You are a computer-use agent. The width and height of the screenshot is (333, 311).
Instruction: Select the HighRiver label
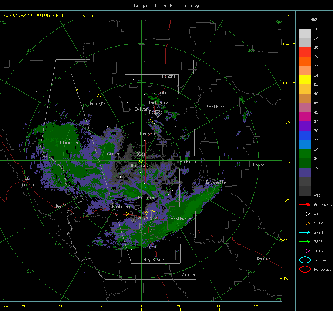point(154,260)
